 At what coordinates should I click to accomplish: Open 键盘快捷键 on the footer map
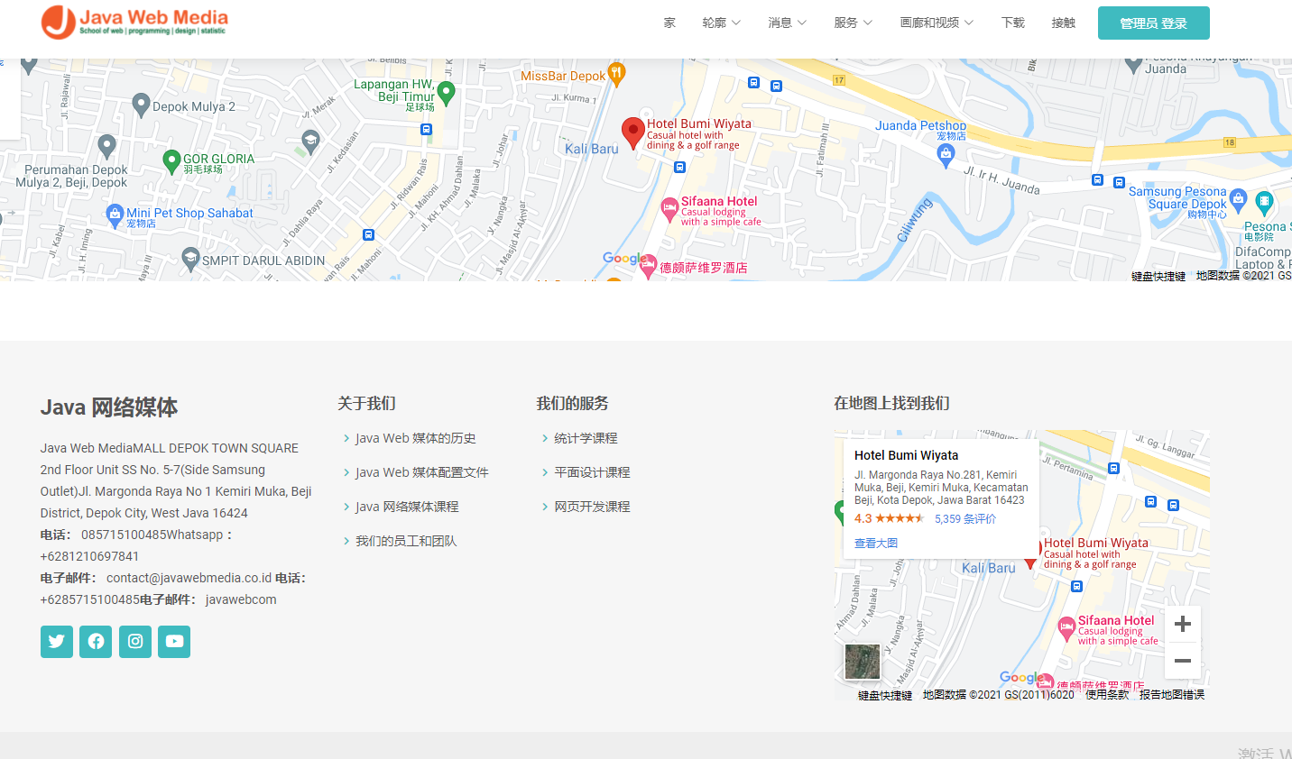tap(885, 695)
